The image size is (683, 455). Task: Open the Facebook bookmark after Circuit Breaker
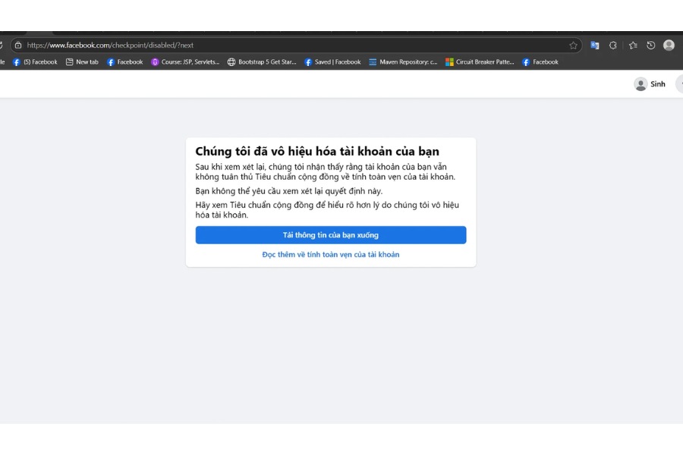(x=540, y=62)
